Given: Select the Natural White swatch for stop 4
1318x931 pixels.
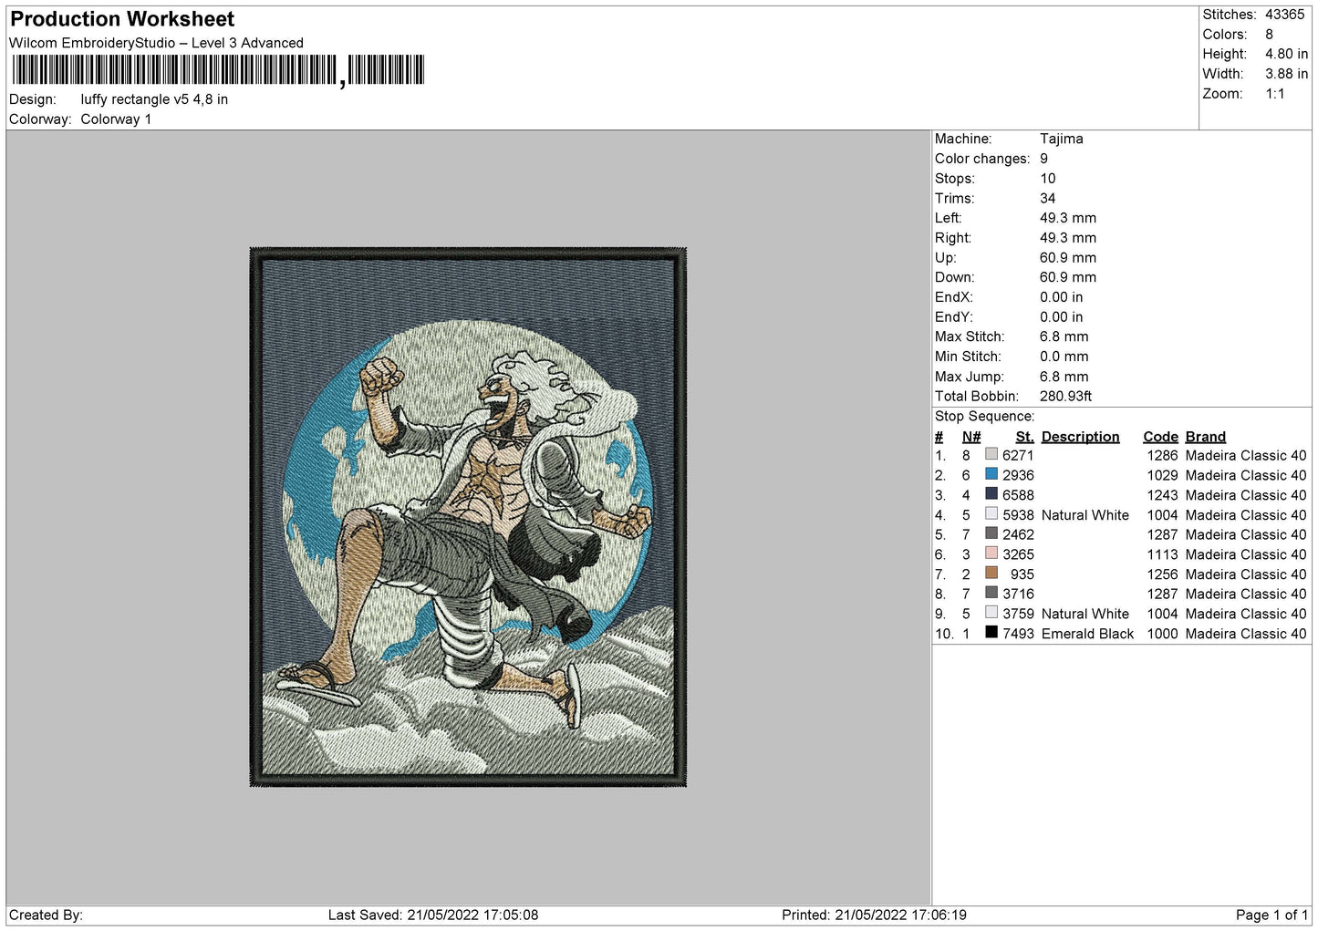Looking at the screenshot, I should (x=991, y=514).
